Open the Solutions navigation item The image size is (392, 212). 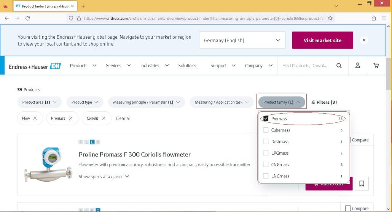(x=187, y=66)
